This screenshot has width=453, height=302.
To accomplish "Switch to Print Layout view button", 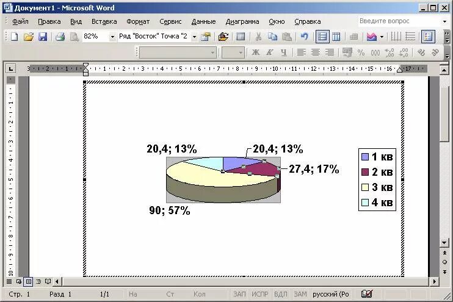I will coord(28,281).
